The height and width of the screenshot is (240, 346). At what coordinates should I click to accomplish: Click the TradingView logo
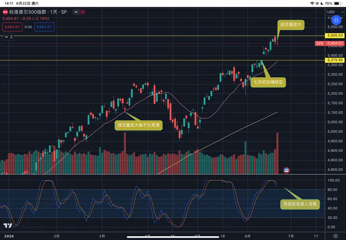(x=8, y=226)
